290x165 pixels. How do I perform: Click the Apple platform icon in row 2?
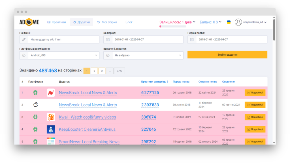pyautogui.click(x=35, y=105)
